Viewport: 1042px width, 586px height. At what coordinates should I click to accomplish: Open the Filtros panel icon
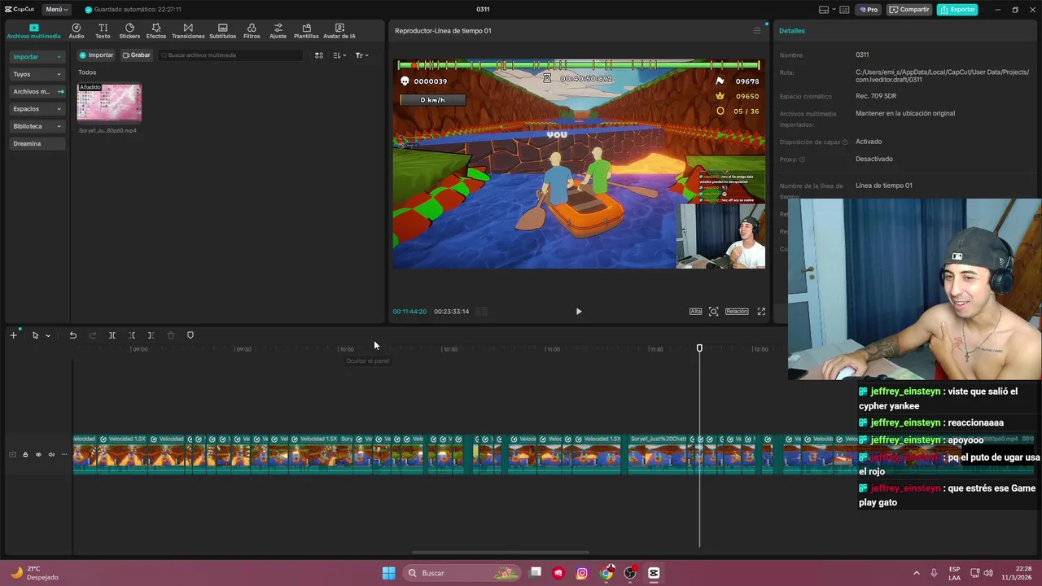pos(252,31)
